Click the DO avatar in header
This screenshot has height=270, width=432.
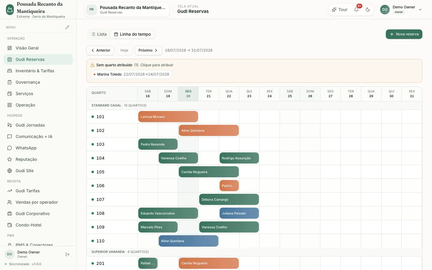point(385,10)
